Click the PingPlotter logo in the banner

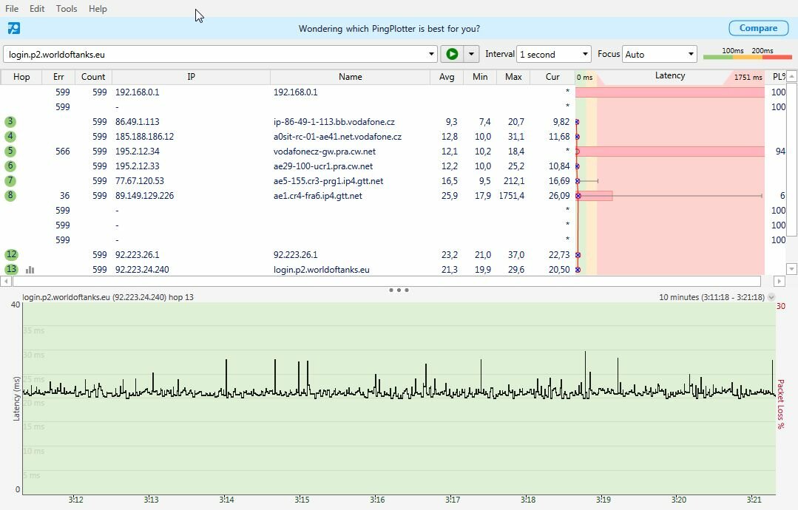click(14, 29)
